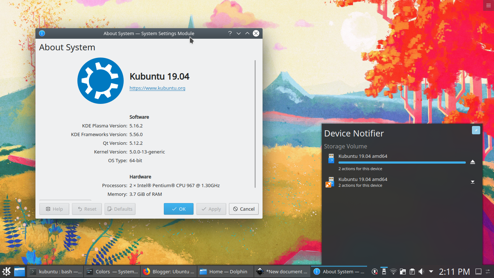Click the Device Notifier title
The height and width of the screenshot is (278, 494).
(354, 133)
